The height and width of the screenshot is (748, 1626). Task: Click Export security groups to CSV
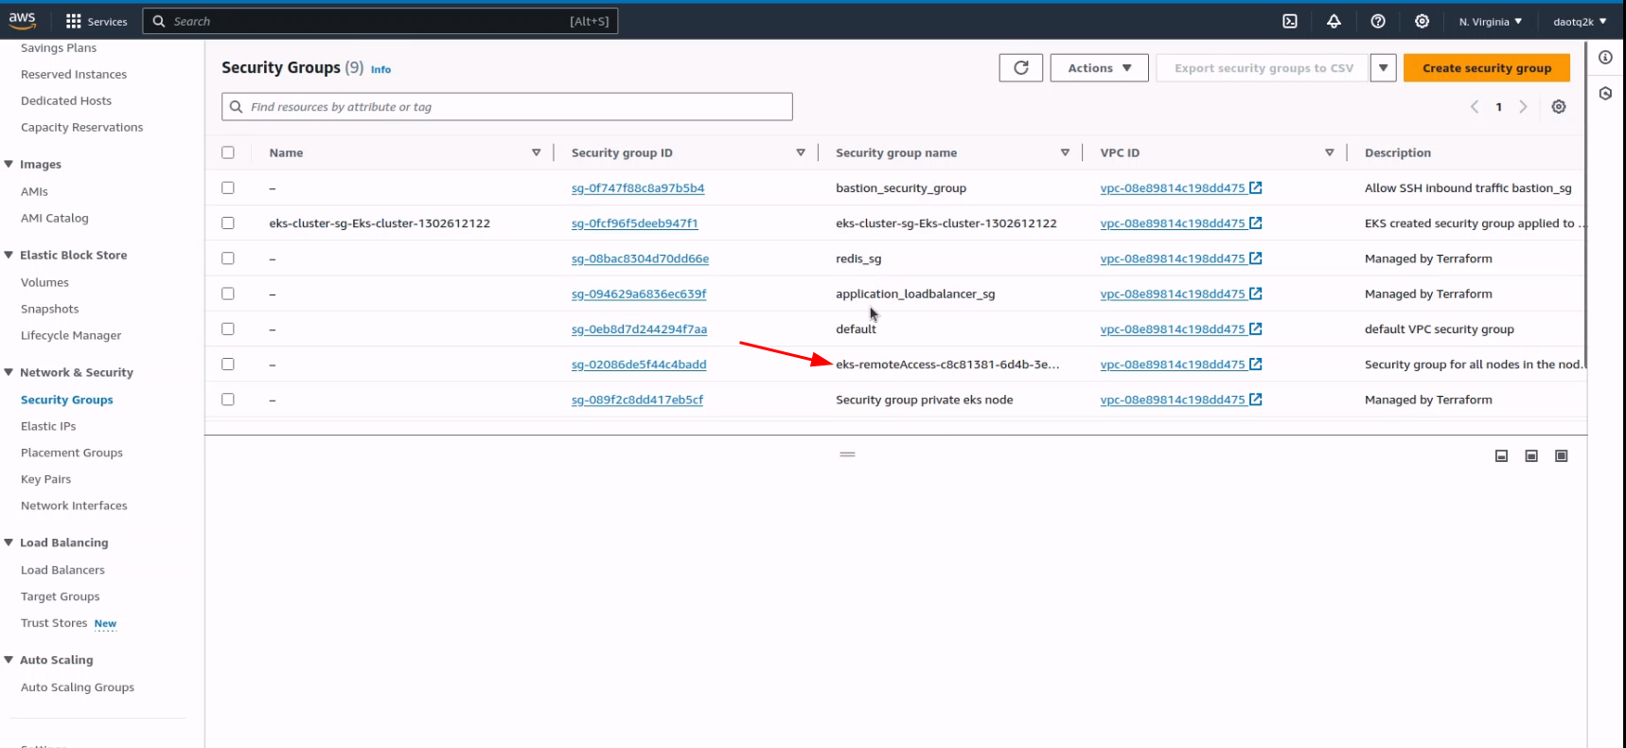point(1264,67)
